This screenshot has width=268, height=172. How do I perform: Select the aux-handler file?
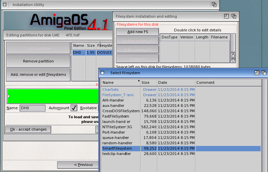[113, 106]
